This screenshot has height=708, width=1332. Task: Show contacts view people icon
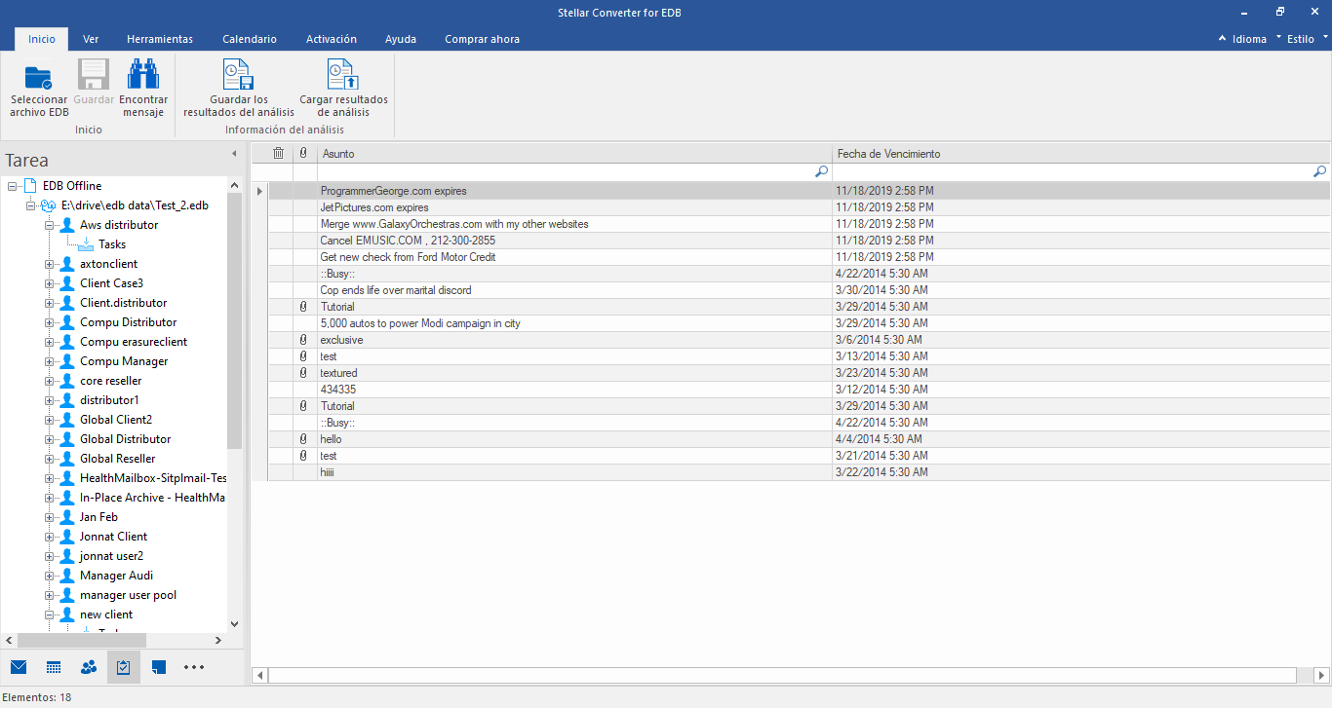(89, 667)
